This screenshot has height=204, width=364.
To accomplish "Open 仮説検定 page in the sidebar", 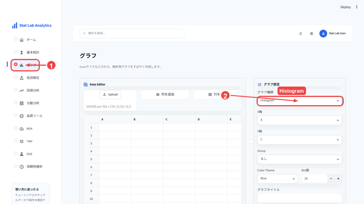I will pos(33,78).
